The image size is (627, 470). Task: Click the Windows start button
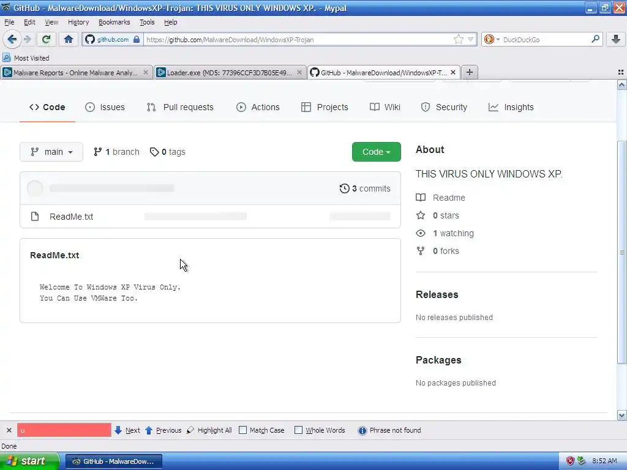tap(29, 461)
